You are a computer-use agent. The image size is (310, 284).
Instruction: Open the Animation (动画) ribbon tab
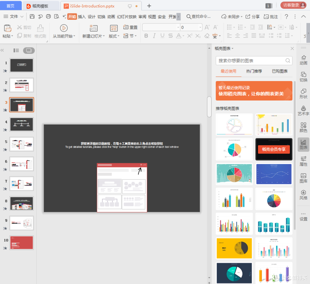(111, 17)
